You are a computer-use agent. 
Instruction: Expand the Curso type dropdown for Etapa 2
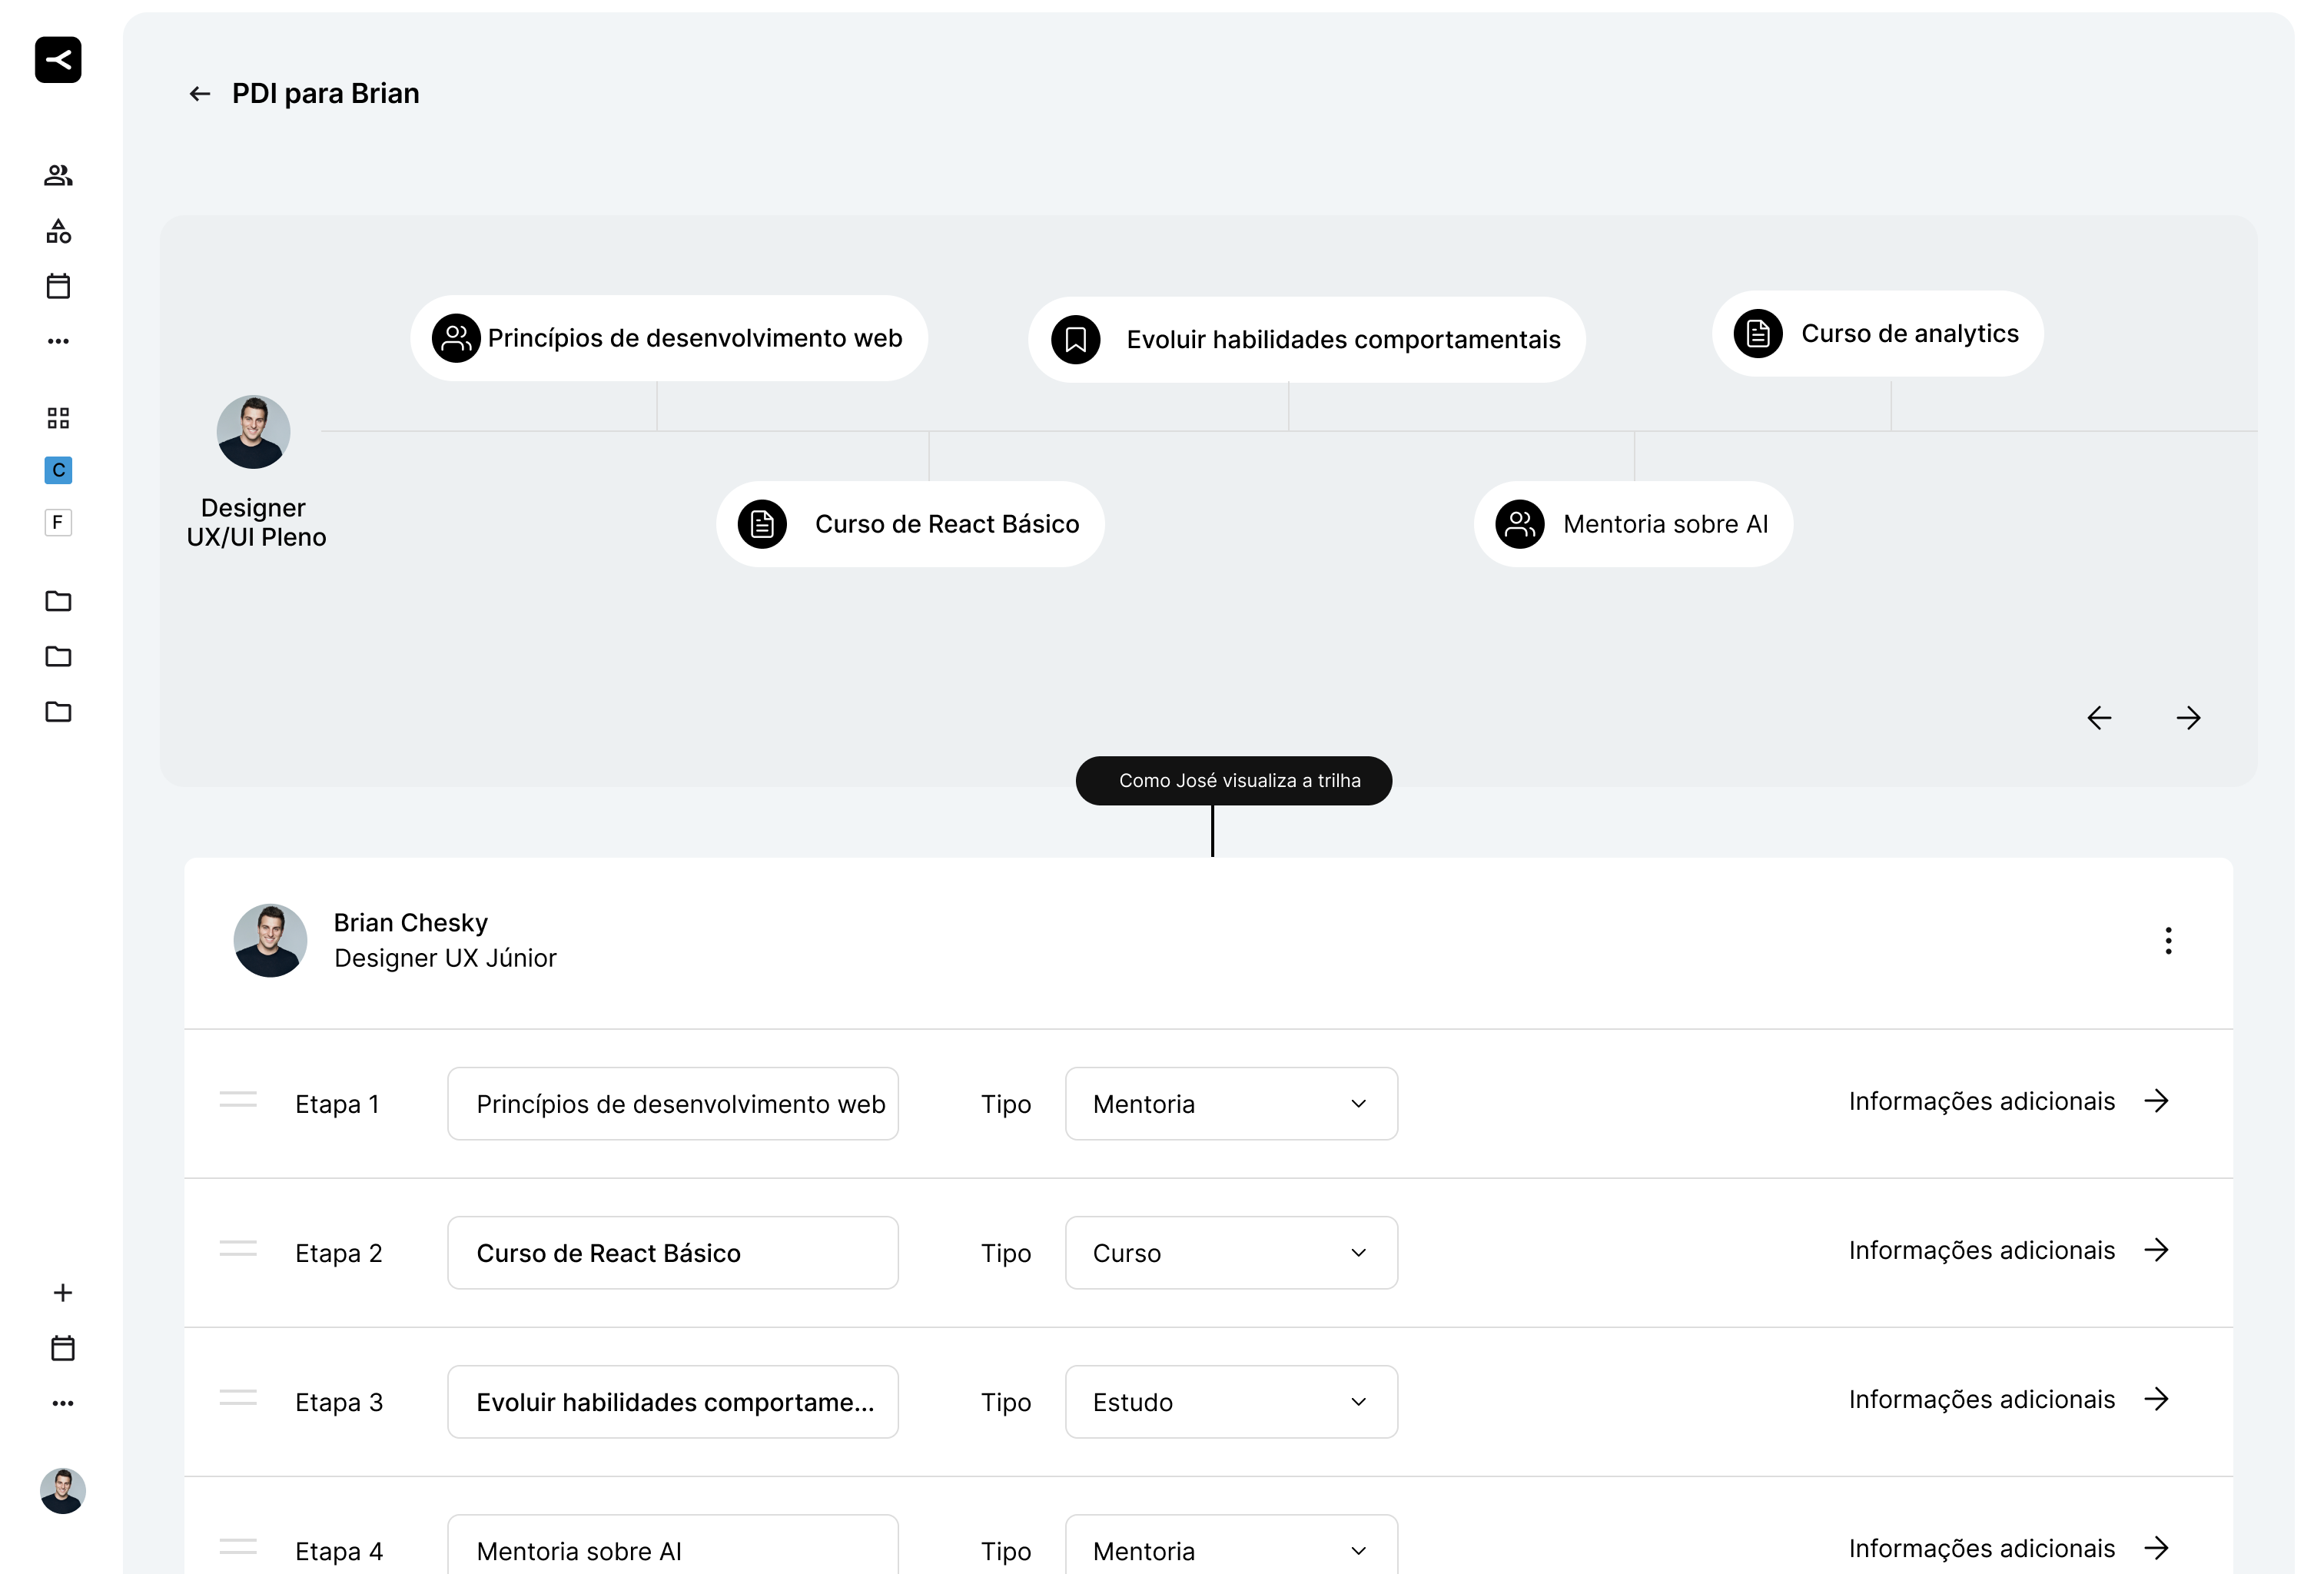click(x=1230, y=1253)
